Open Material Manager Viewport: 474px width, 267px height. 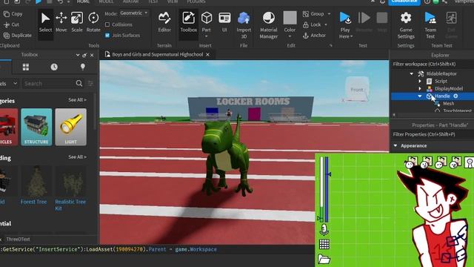coord(268,25)
